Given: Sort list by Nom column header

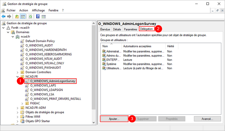Looking at the screenshot, I should pos(111,46).
